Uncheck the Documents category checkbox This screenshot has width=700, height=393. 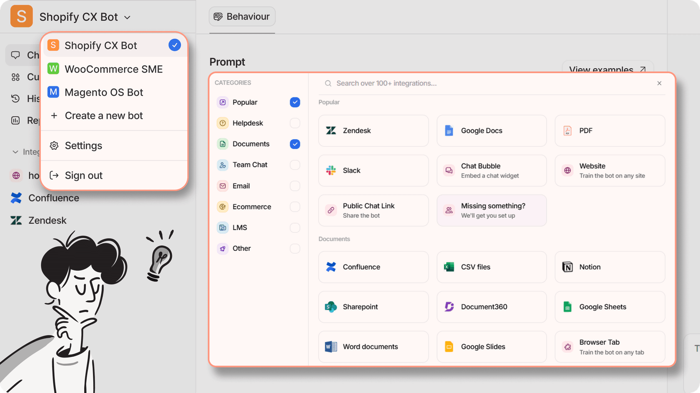point(295,144)
